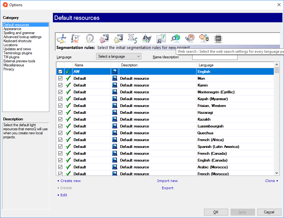Open the Web search globe icon

(x=175, y=39)
